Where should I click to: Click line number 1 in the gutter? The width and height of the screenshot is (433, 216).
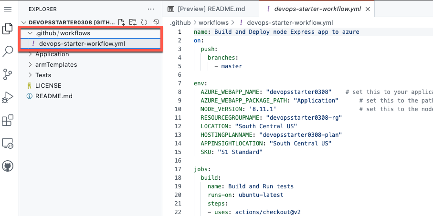click(x=180, y=32)
